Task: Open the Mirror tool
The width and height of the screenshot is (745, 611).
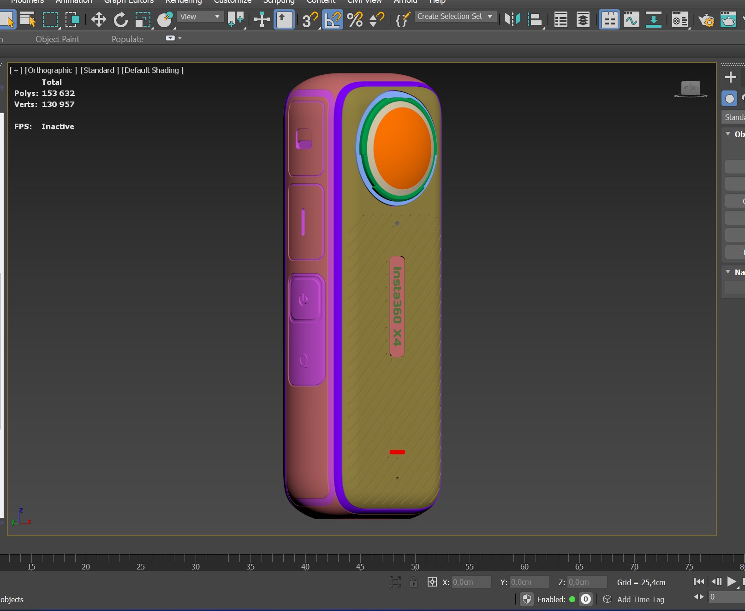Action: point(512,20)
